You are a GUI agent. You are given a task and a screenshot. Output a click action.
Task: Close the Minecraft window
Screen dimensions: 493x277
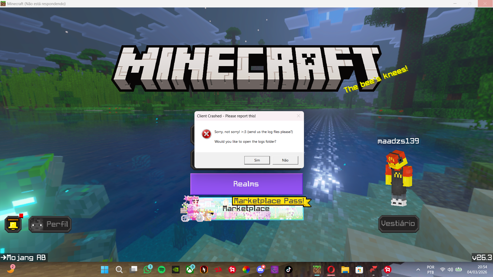point(485,4)
